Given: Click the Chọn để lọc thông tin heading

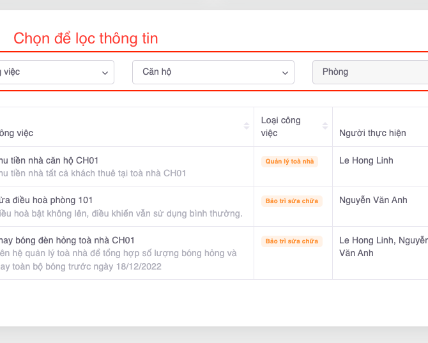Looking at the screenshot, I should click(x=86, y=38).
